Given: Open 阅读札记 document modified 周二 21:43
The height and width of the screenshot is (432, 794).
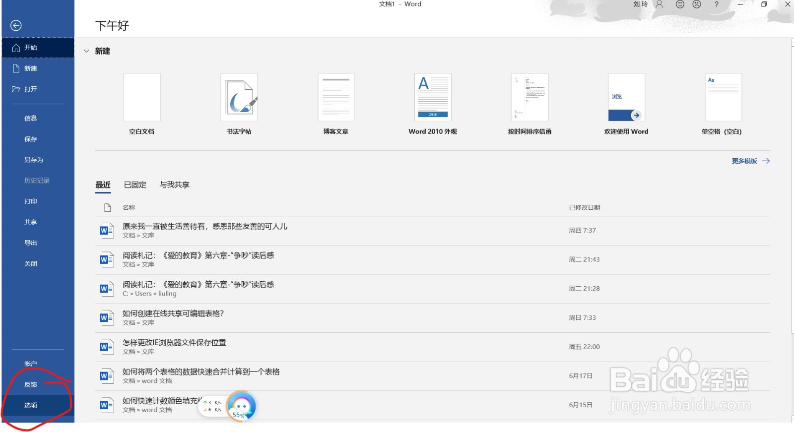Looking at the screenshot, I should 433,259.
